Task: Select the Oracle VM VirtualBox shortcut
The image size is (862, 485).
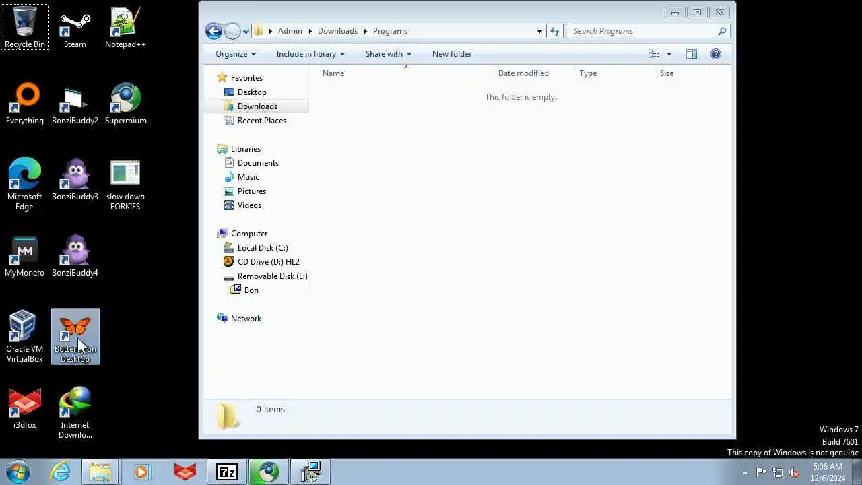Action: click(25, 336)
